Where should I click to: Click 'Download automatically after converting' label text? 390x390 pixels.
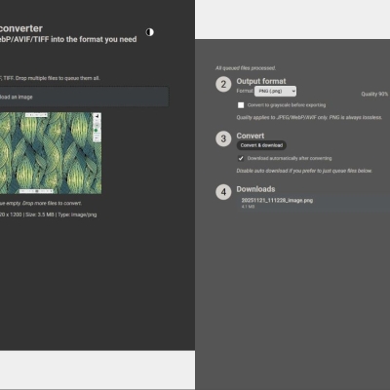tap(290, 158)
